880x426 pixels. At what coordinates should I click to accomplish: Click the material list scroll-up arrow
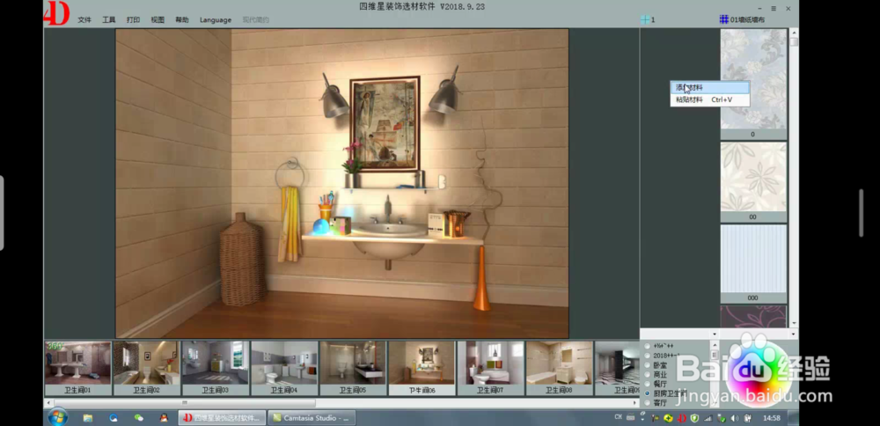(794, 33)
